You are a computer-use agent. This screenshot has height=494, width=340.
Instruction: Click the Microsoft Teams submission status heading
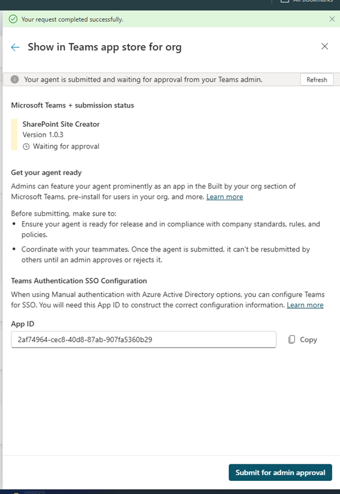tap(72, 105)
